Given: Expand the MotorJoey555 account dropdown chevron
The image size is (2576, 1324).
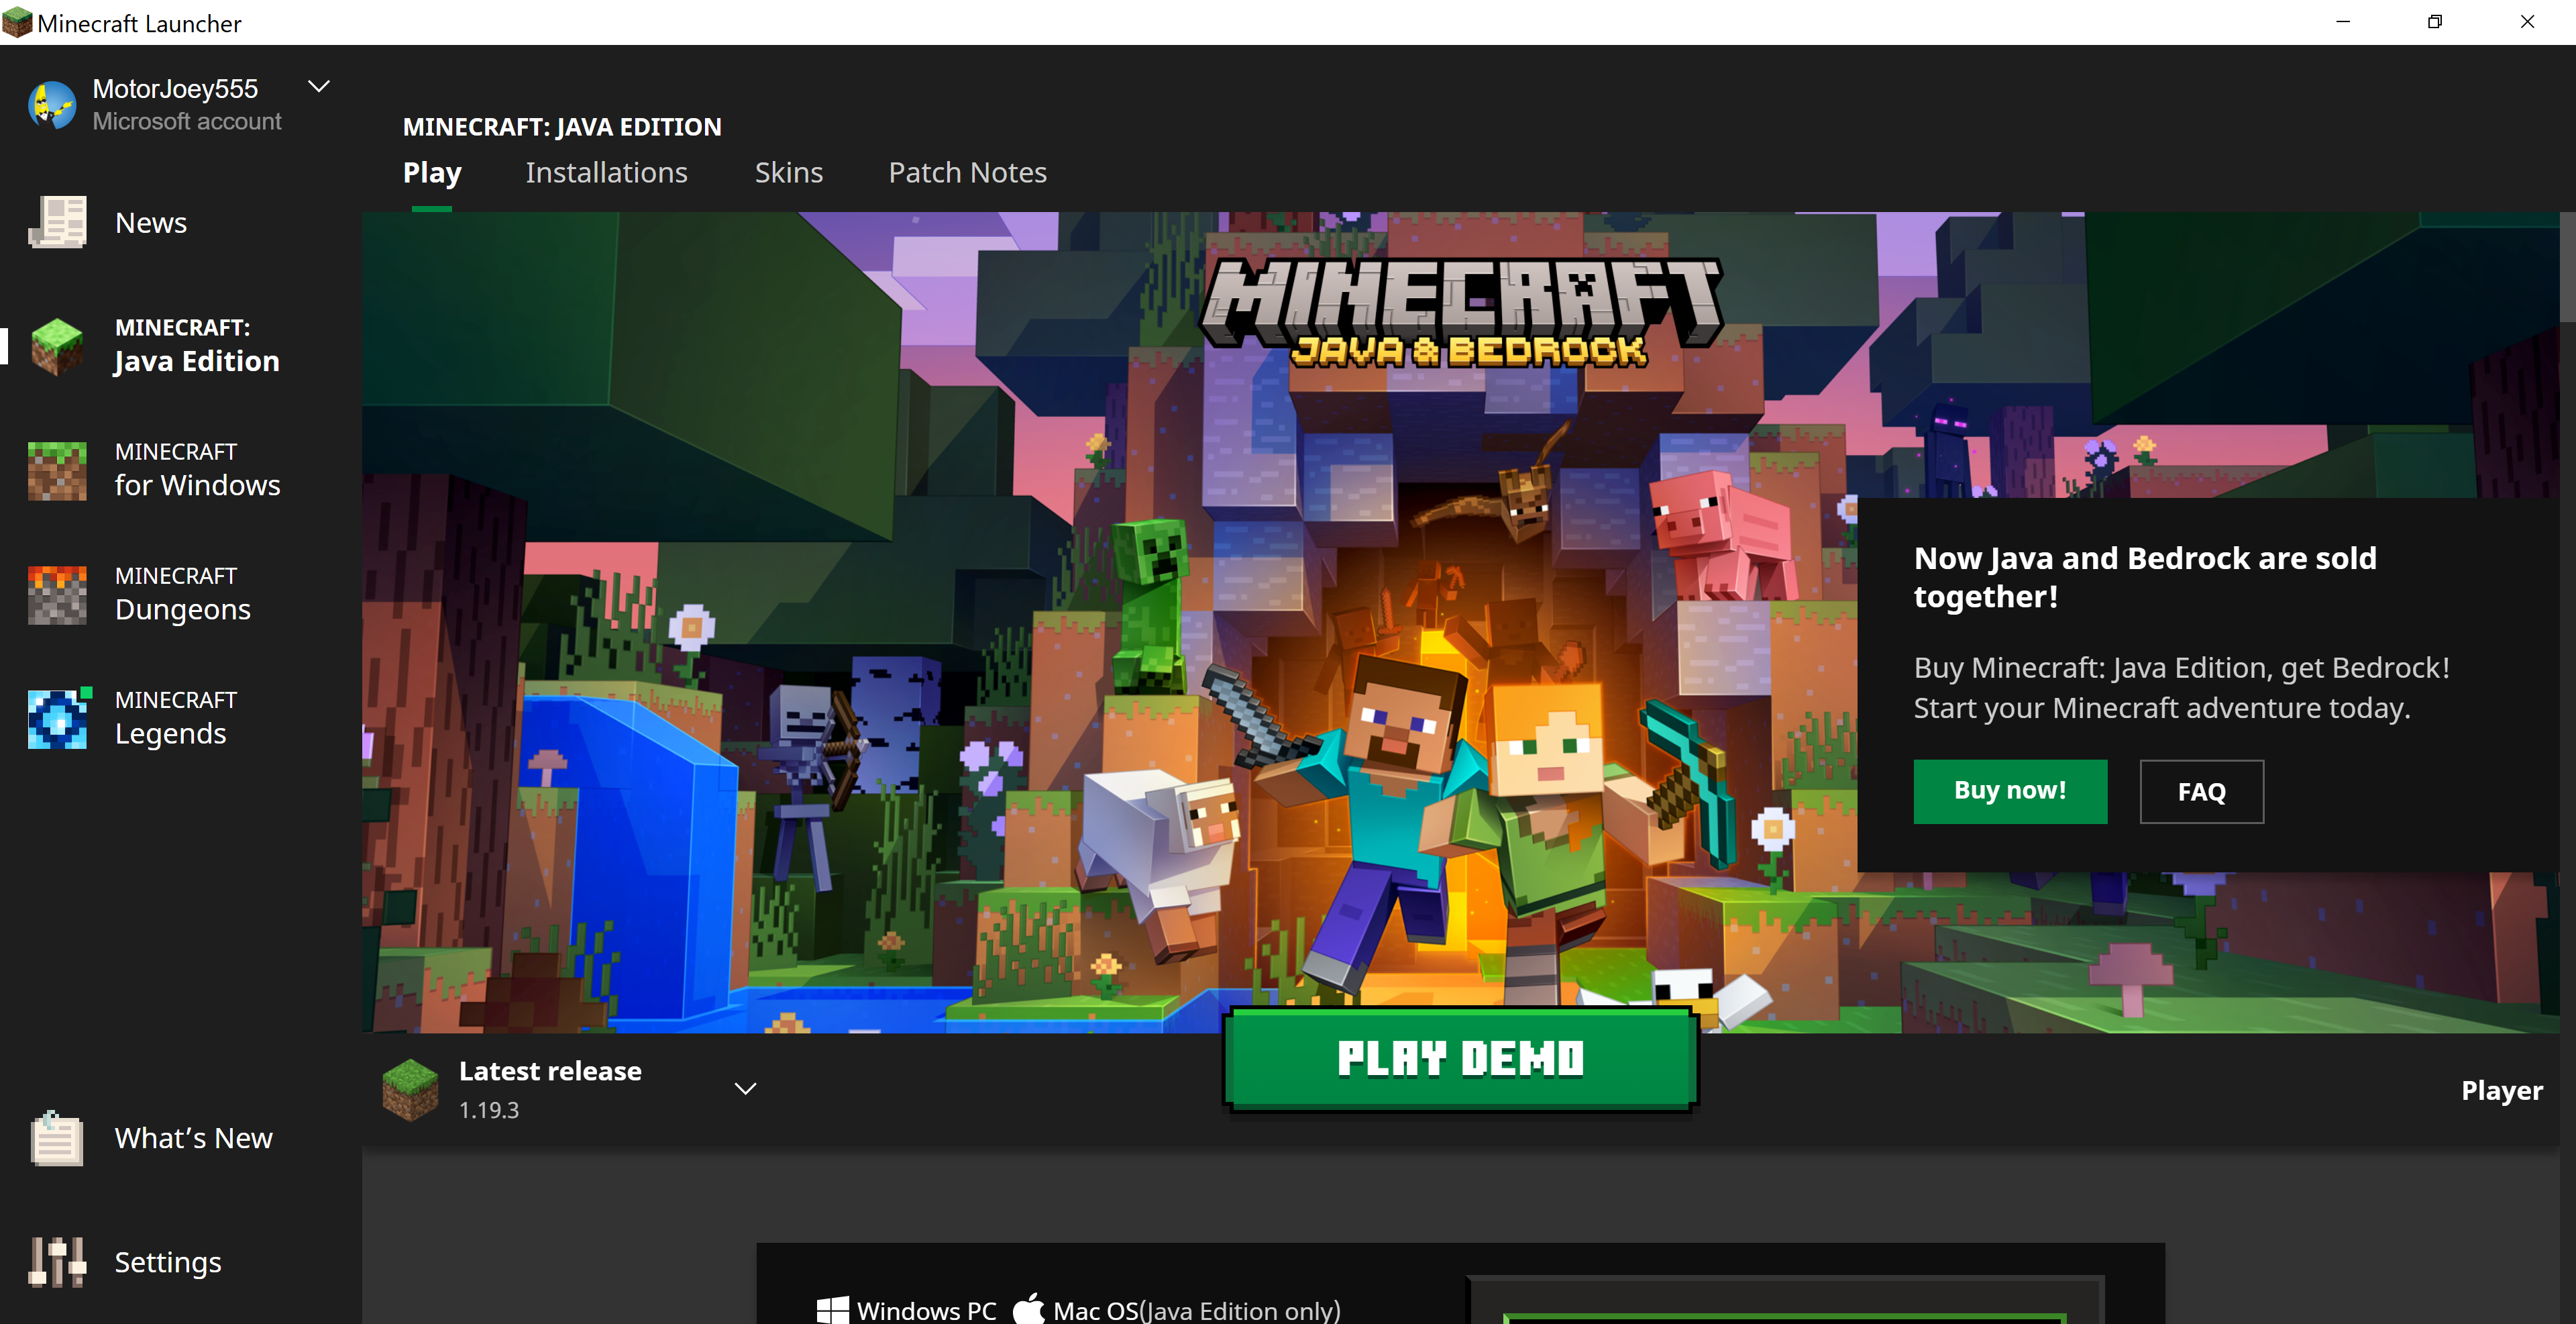Looking at the screenshot, I should [319, 87].
